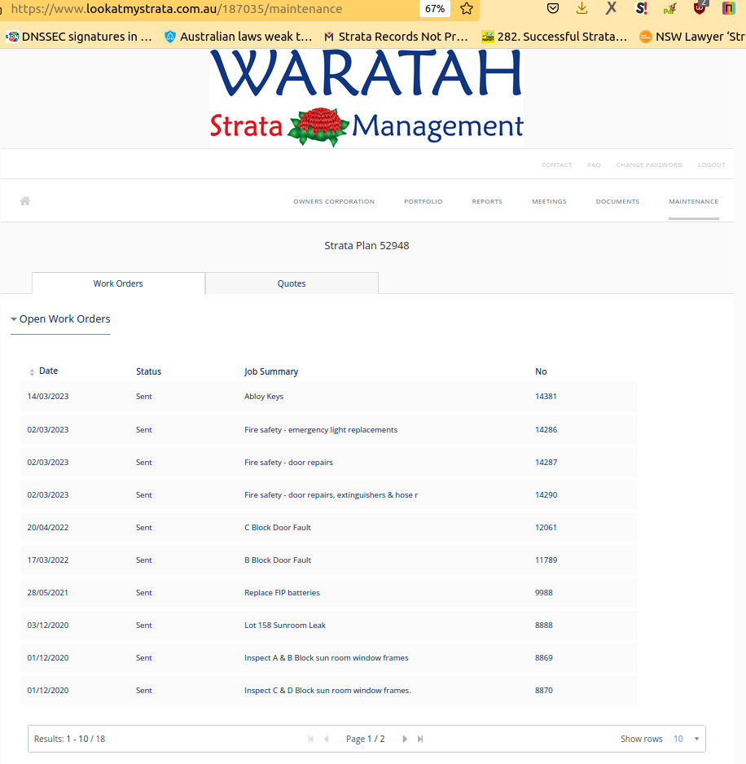Open Inspect C & D Block sun room order
The height and width of the screenshot is (764, 746).
(x=327, y=691)
